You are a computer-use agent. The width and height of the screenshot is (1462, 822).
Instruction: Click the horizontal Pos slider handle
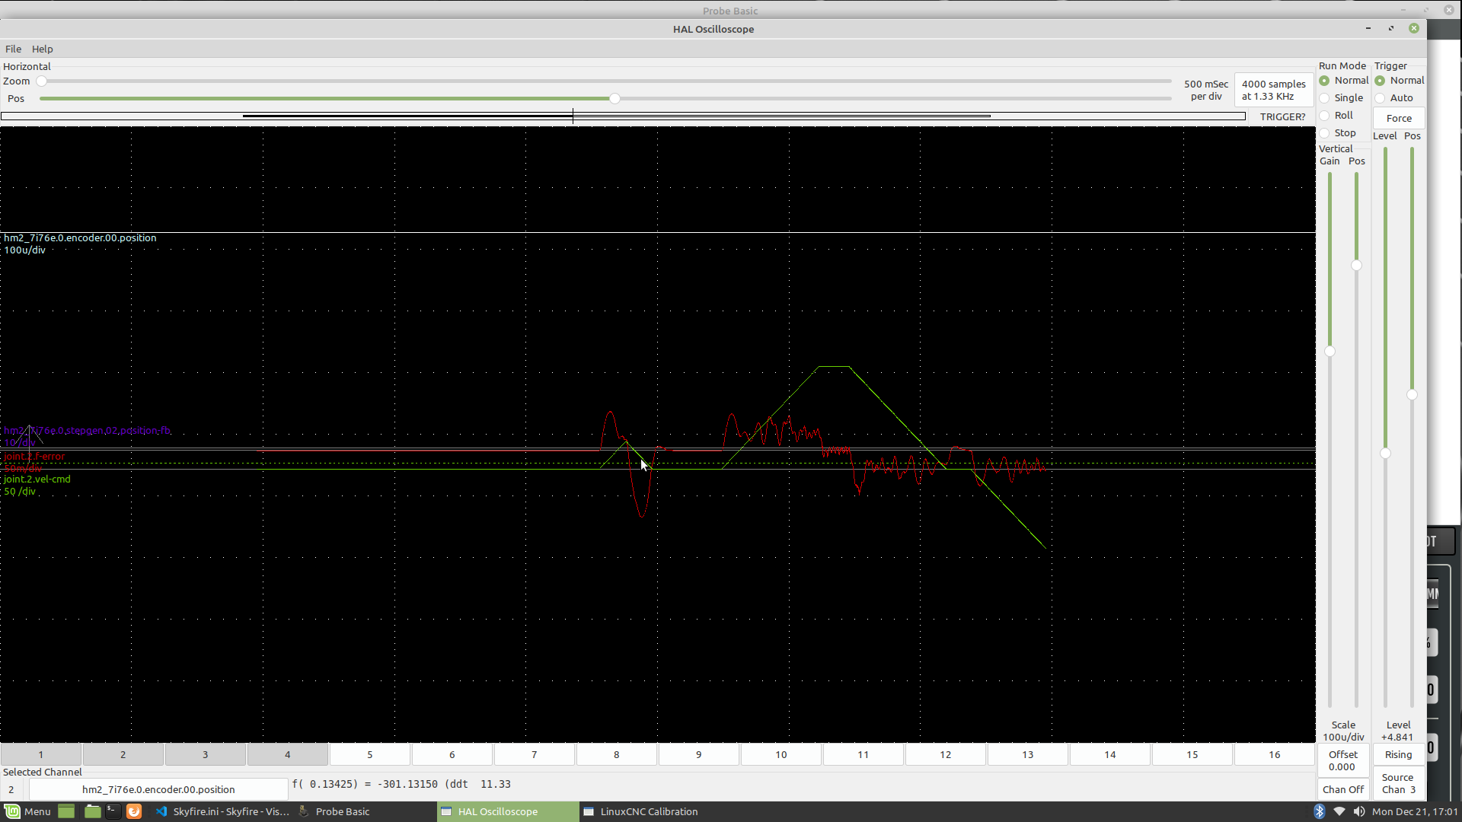(x=614, y=99)
